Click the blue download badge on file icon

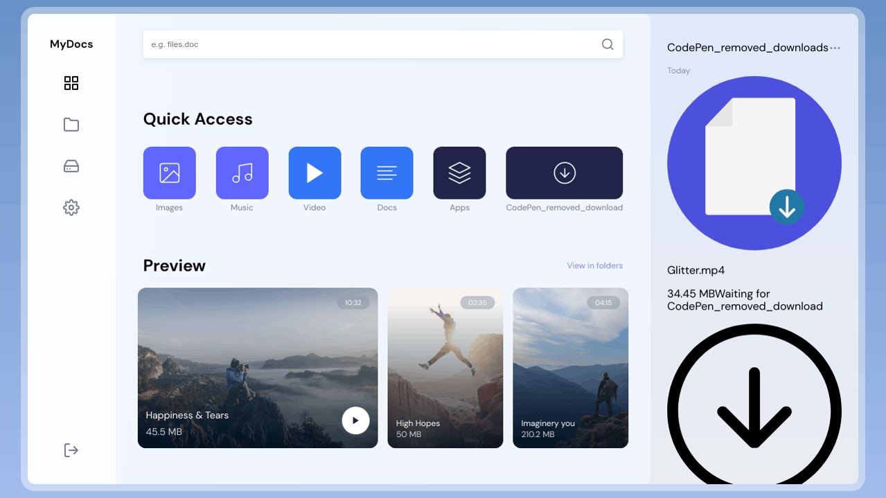coord(787,206)
